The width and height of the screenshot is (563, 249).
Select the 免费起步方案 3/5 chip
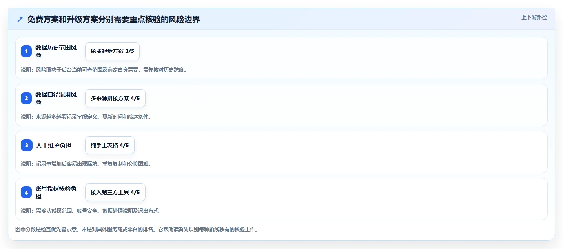tap(112, 51)
